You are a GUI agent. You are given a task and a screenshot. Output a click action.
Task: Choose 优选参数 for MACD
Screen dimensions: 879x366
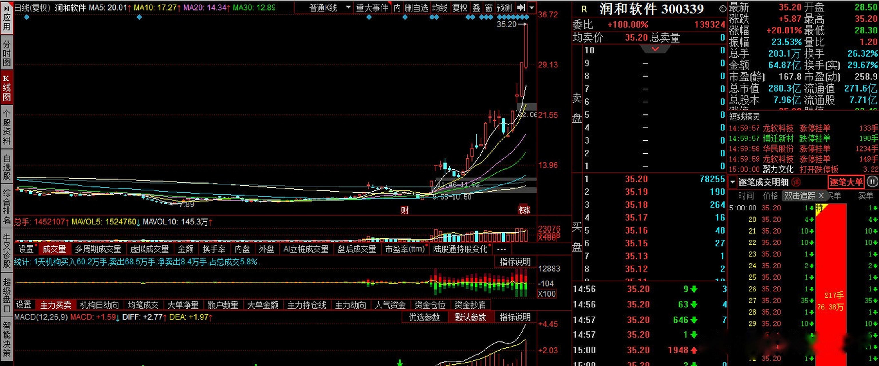(424, 317)
